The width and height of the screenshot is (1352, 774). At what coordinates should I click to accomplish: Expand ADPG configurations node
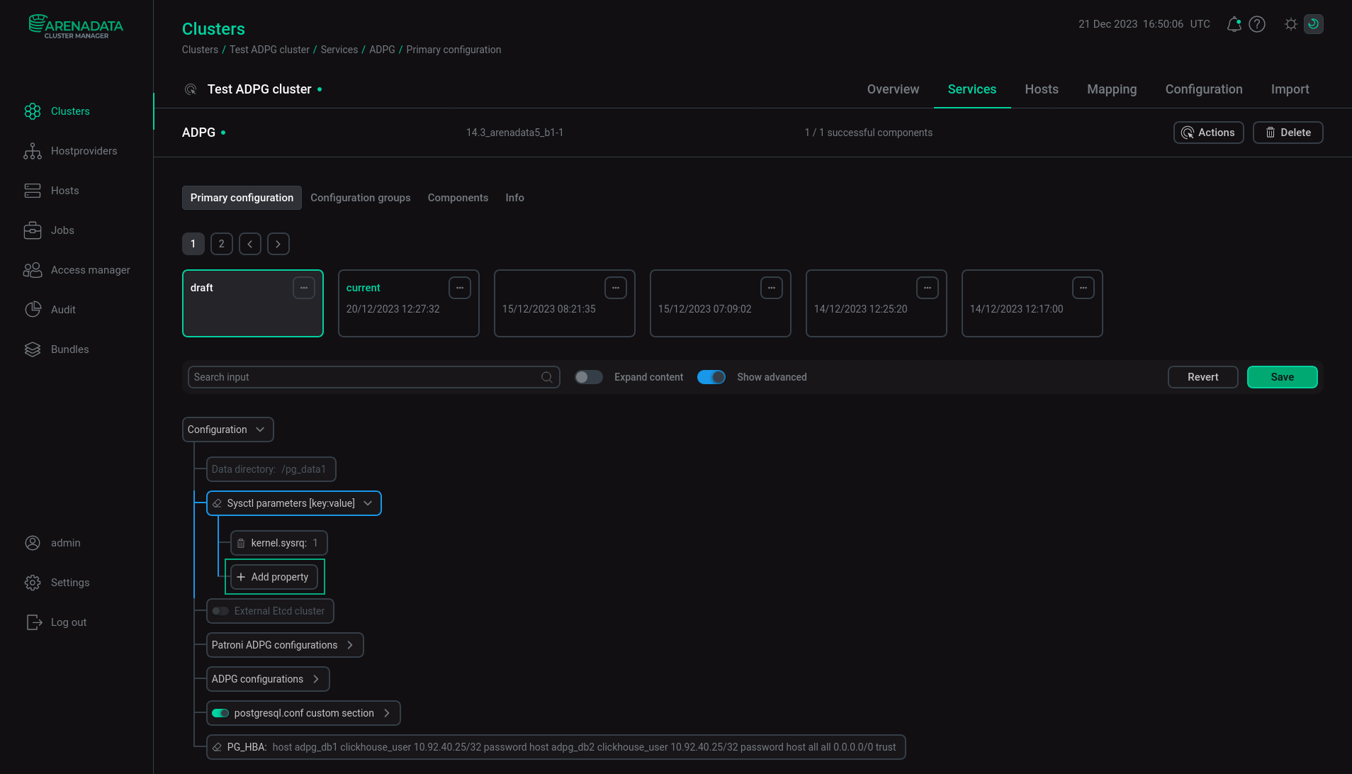pos(316,679)
